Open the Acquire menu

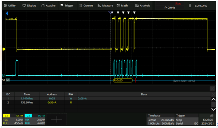pyautogui.click(x=48, y=5)
